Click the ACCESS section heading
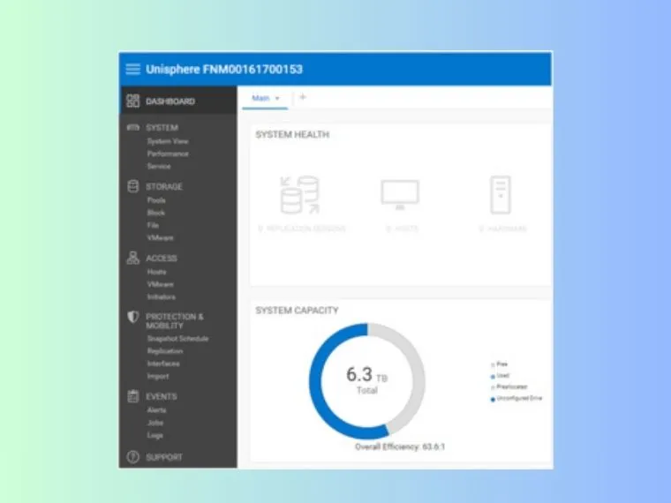This screenshot has height=503, width=671. coord(162,258)
